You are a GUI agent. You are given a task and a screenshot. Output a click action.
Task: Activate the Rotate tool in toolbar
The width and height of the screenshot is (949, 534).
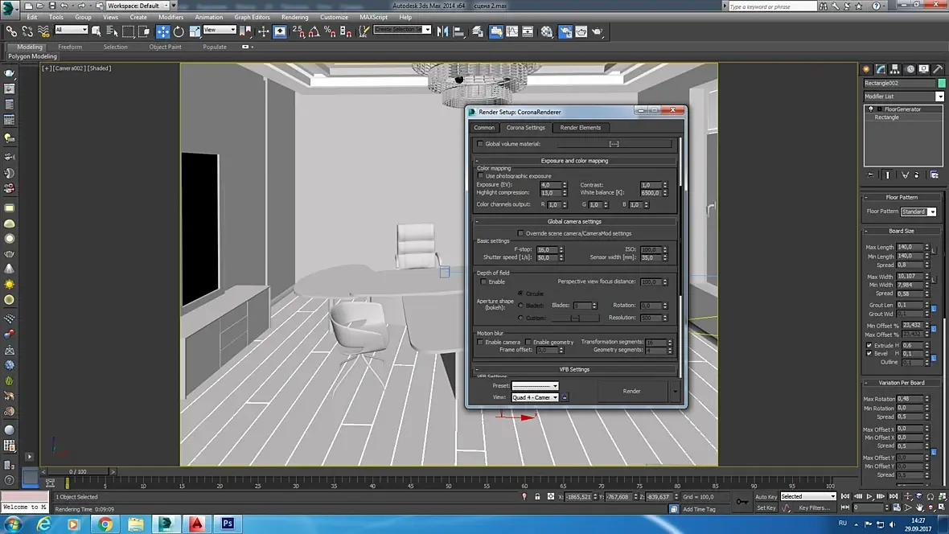[x=179, y=31]
